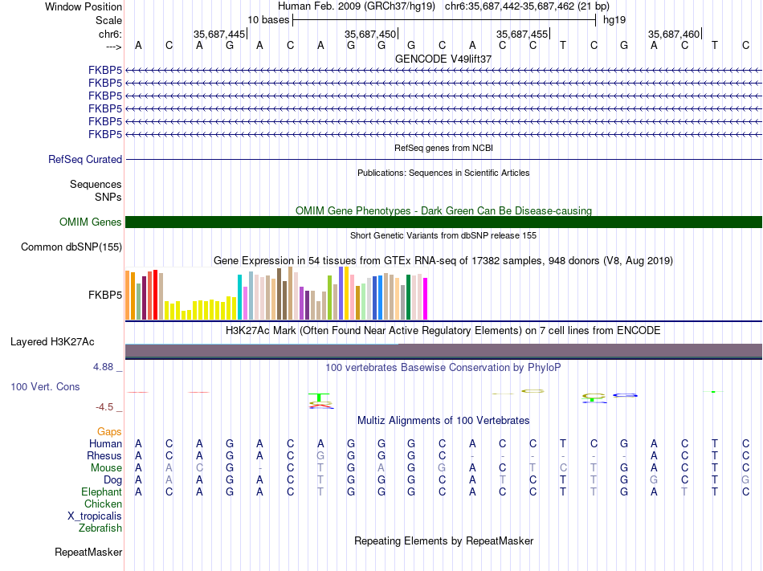The width and height of the screenshot is (763, 571).
Task: Click the OMIM Genes track label
Action: point(90,222)
